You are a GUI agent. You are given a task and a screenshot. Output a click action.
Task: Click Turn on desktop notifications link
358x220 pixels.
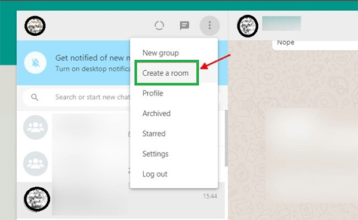click(92, 69)
